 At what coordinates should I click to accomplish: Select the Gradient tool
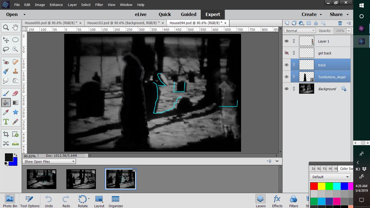[15, 103]
